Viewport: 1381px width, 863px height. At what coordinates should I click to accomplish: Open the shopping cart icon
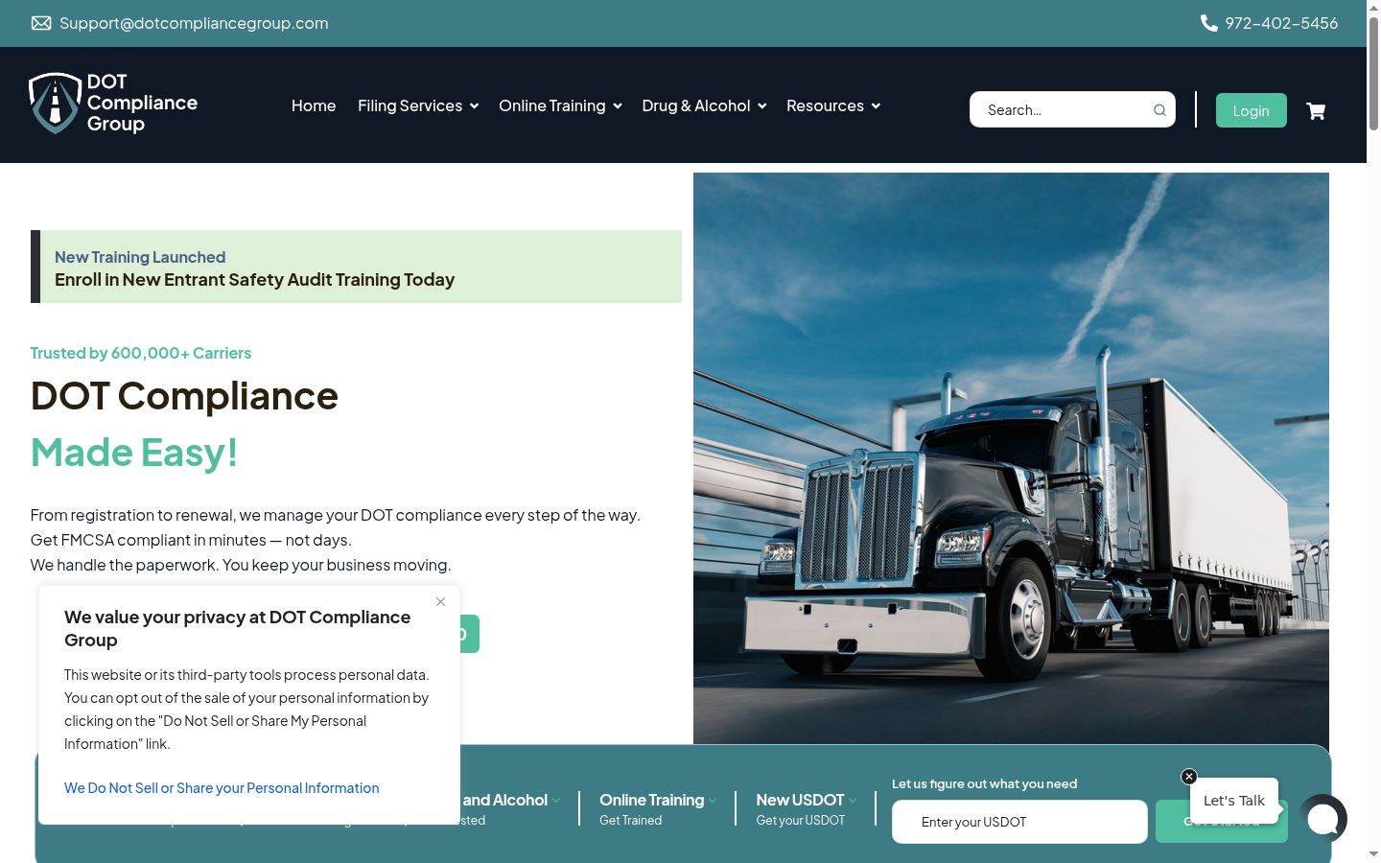[x=1316, y=111]
